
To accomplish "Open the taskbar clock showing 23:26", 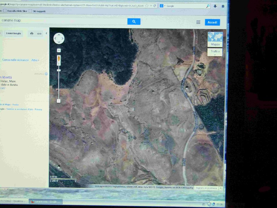I will (220, 204).
